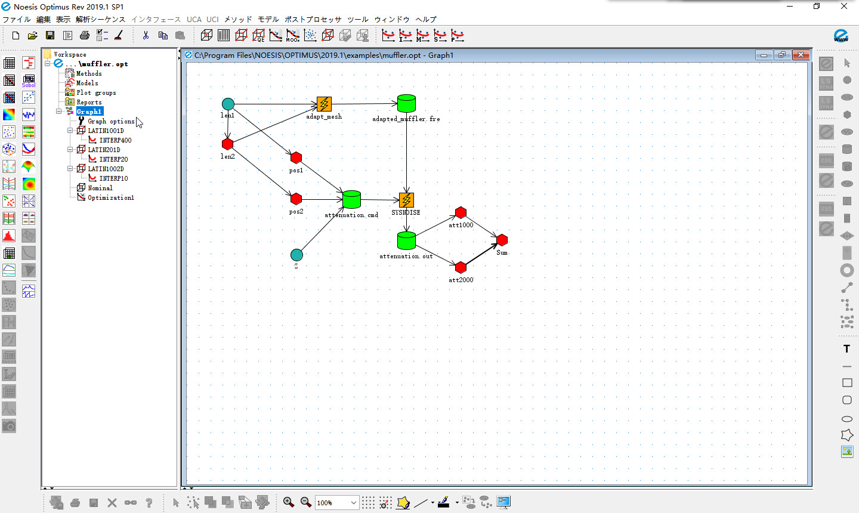Select Graph options in the tree
The image size is (859, 513).
tap(111, 121)
